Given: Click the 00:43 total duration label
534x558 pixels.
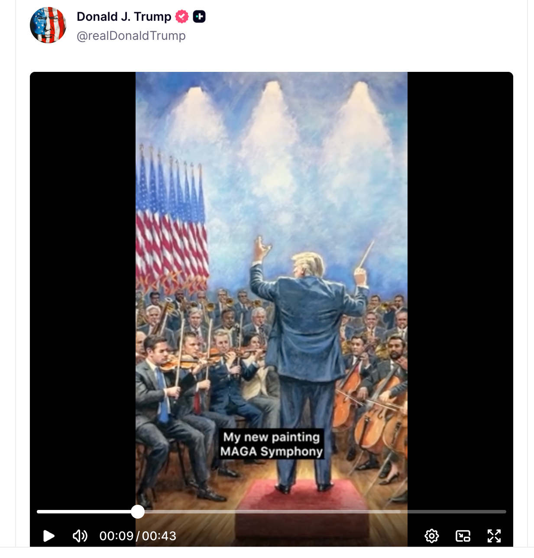Looking at the screenshot, I should pos(159,536).
